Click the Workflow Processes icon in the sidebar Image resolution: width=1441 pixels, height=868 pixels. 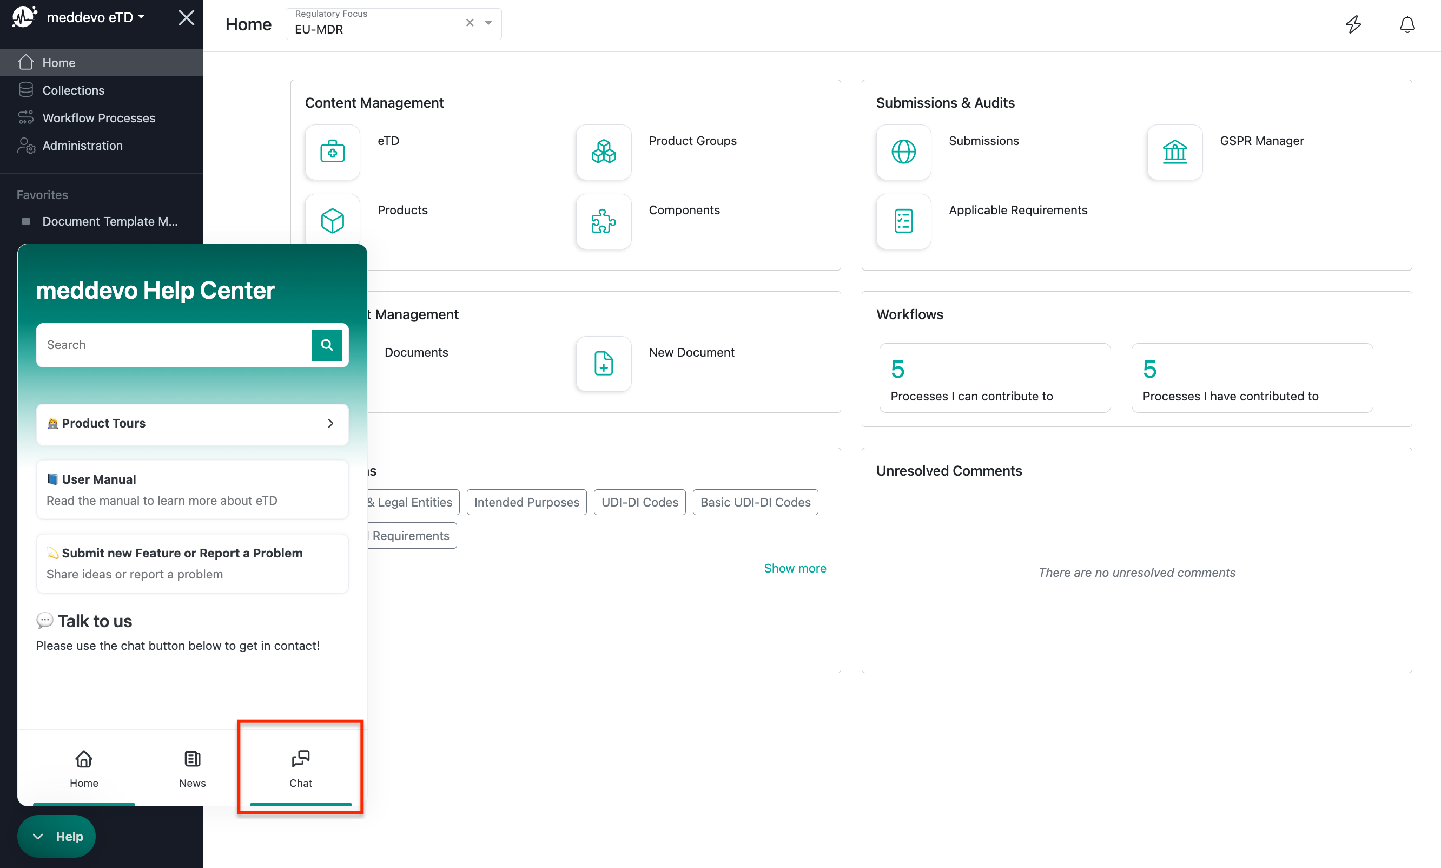coord(26,117)
